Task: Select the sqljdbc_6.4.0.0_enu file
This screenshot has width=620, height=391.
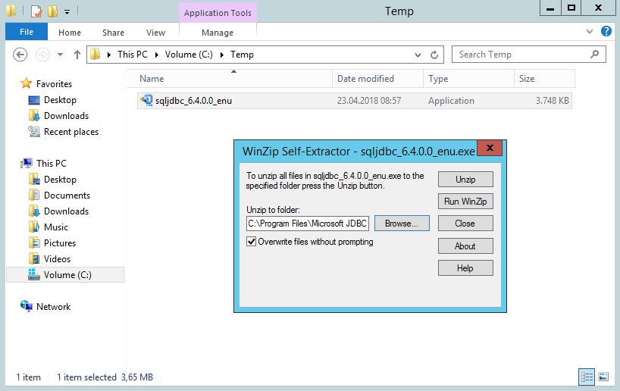Action: pos(354,101)
